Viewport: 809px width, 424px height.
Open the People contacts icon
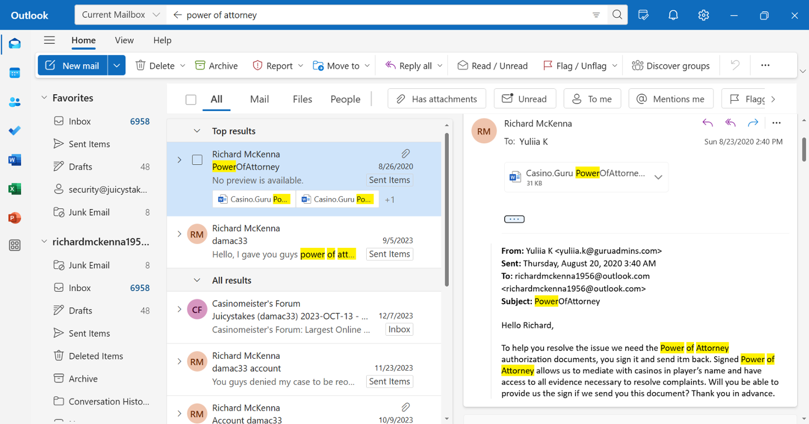tap(15, 102)
